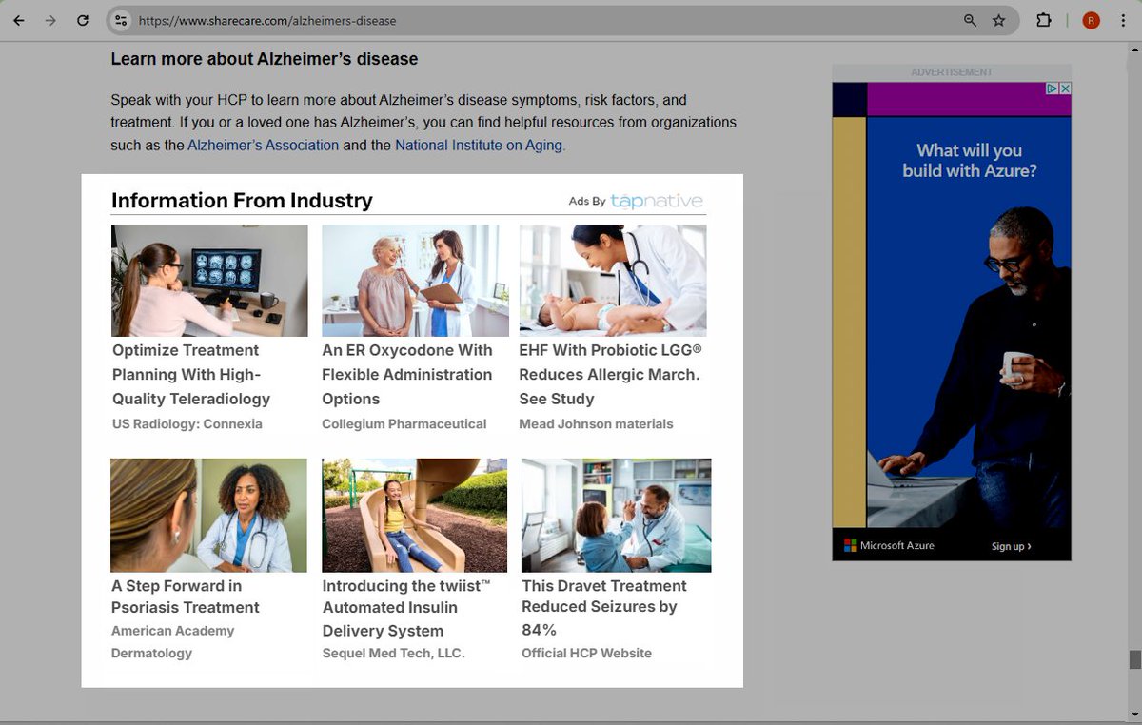Open site information icon in address bar

click(120, 20)
